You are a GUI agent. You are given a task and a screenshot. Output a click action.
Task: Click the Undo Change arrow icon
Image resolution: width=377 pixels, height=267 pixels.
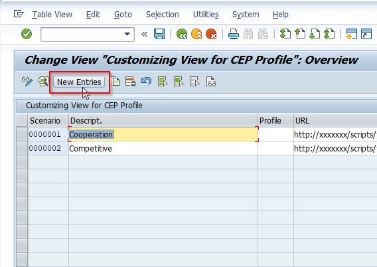[146, 81]
